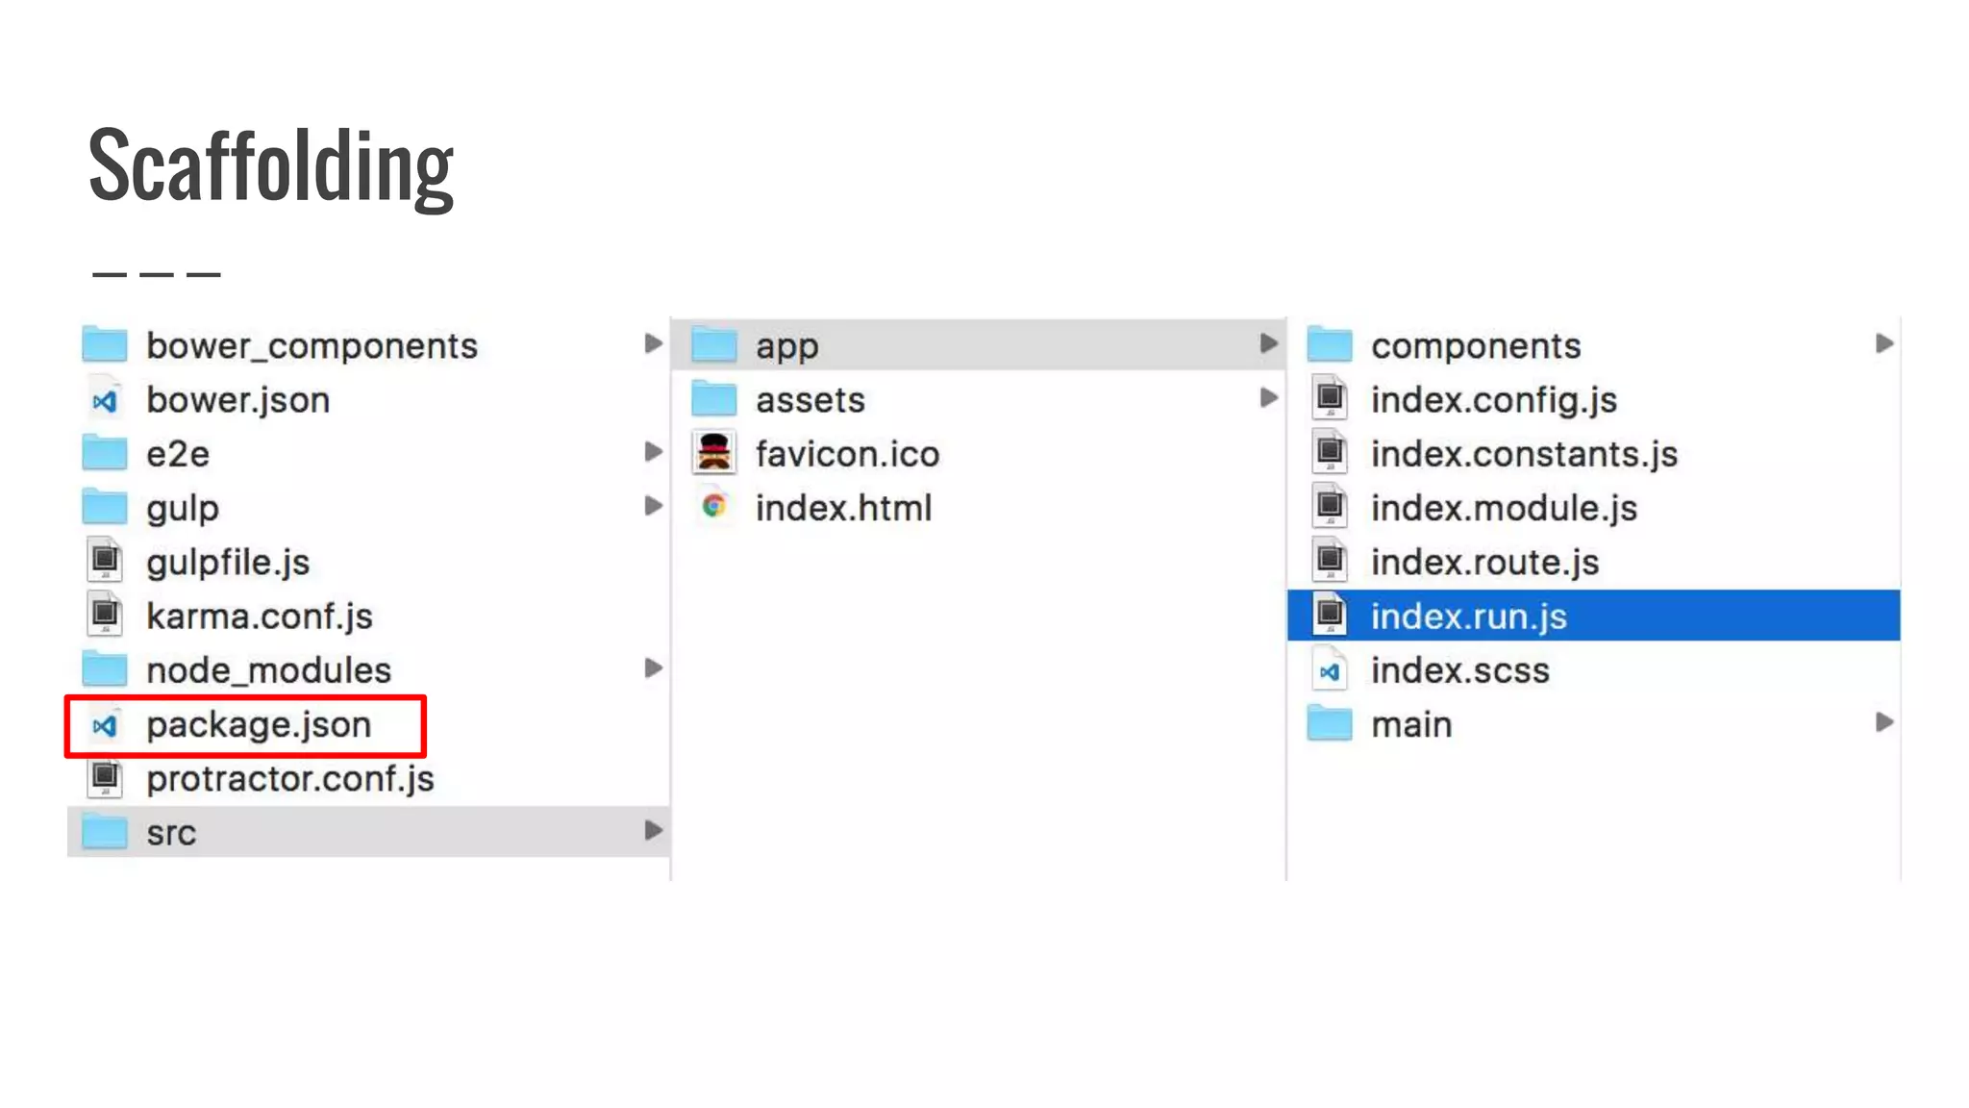Expand the gulp folder arrow
This screenshot has height=1108, width=1969.
[653, 505]
